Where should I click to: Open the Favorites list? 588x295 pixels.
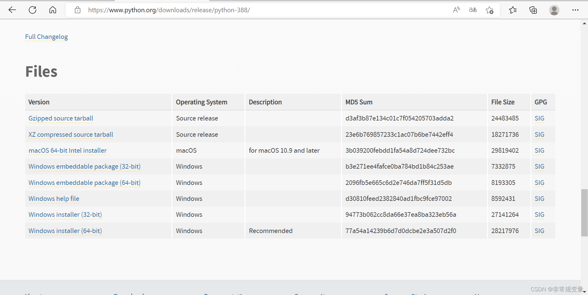[x=513, y=10]
